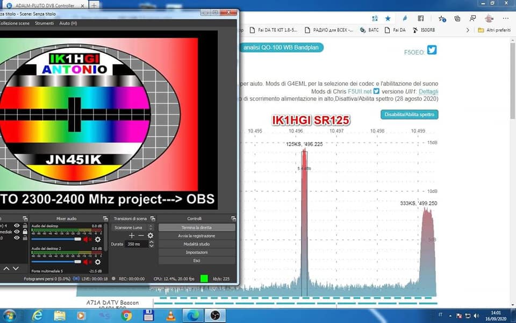Toggle visibility of the second source row
The width and height of the screenshot is (516, 323).
tap(17, 232)
